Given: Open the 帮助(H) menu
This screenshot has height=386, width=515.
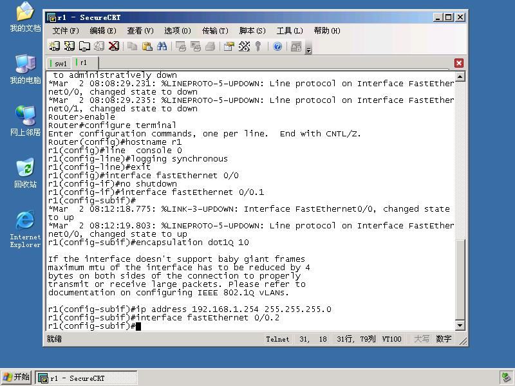Looking at the screenshot, I should [327, 31].
